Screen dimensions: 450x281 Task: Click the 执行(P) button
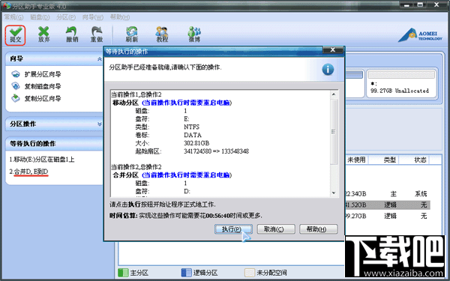(x=233, y=229)
